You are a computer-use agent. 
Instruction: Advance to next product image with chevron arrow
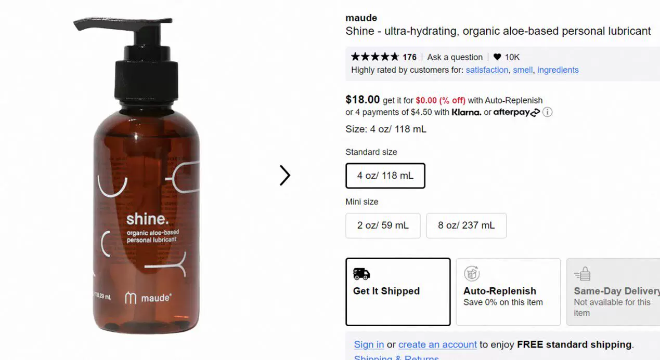(x=284, y=176)
